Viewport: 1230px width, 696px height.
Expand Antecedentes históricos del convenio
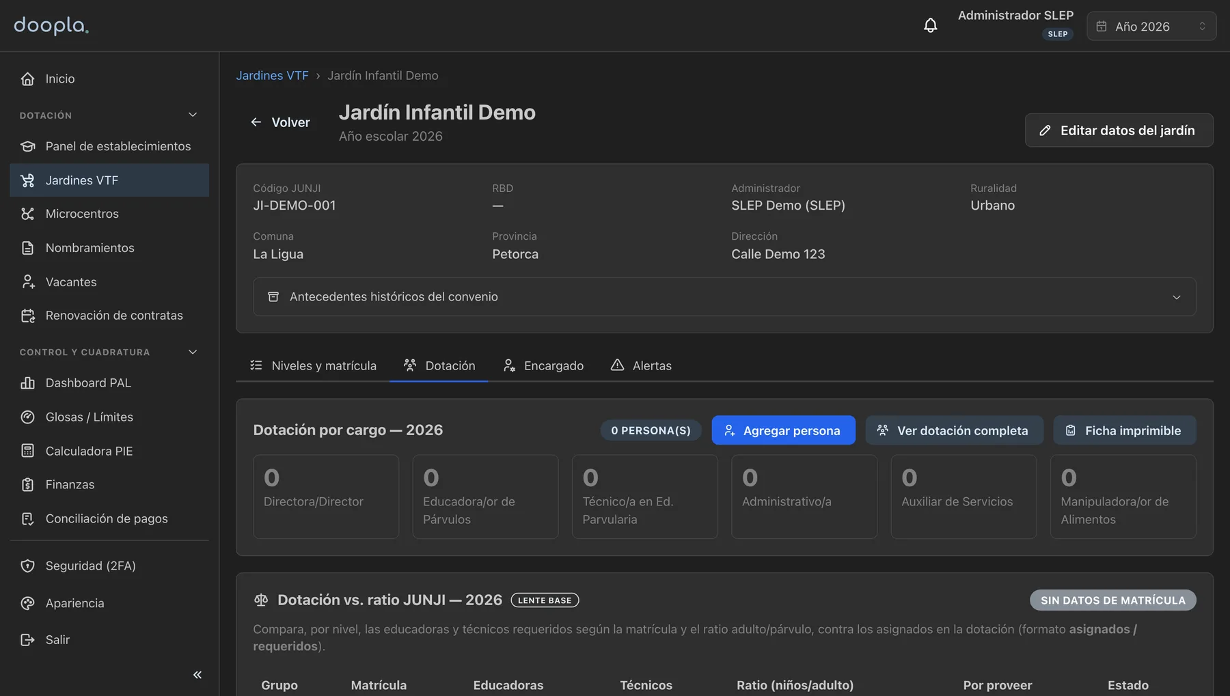point(724,296)
